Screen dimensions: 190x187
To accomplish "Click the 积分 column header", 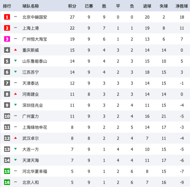I will tap(72, 6).
